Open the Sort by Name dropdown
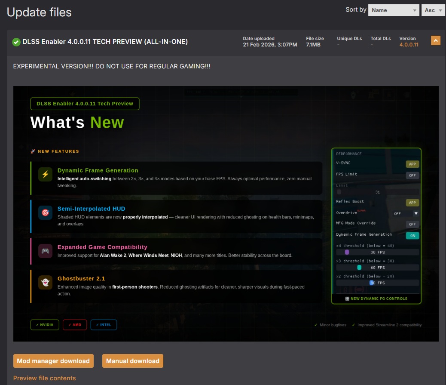The image size is (446, 385). click(394, 10)
